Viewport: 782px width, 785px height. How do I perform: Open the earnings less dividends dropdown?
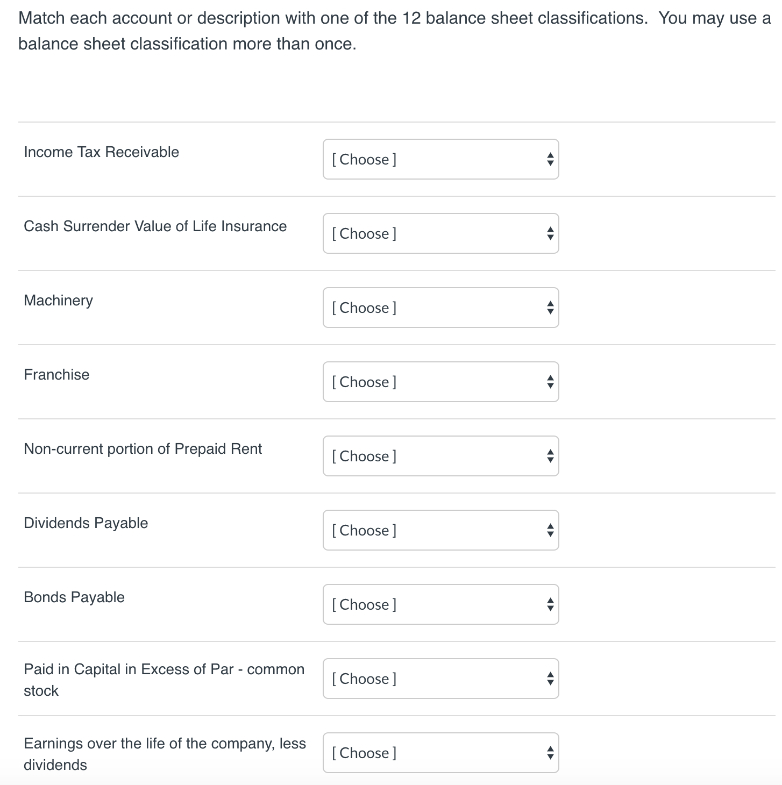coord(441,753)
